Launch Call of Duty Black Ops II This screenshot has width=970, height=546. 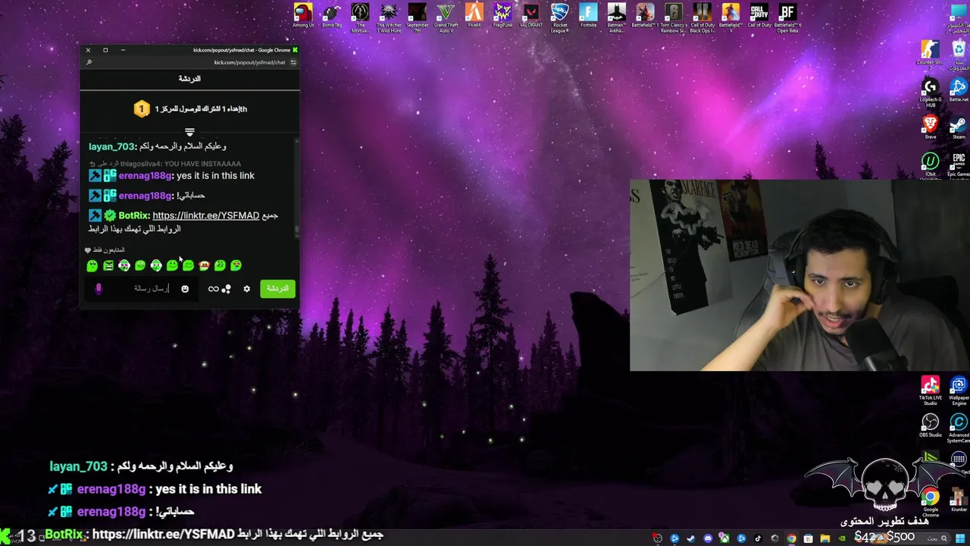(702, 18)
